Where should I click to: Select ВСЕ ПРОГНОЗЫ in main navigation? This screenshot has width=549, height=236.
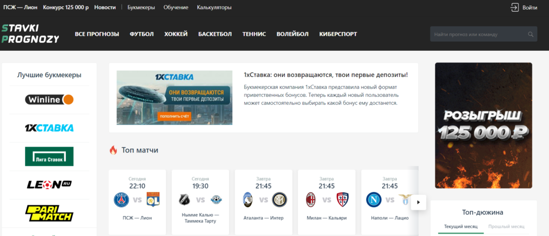[97, 34]
